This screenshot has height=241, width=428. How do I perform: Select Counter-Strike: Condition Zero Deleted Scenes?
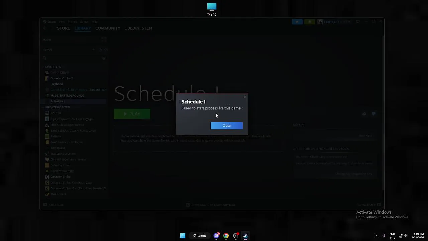click(x=78, y=188)
